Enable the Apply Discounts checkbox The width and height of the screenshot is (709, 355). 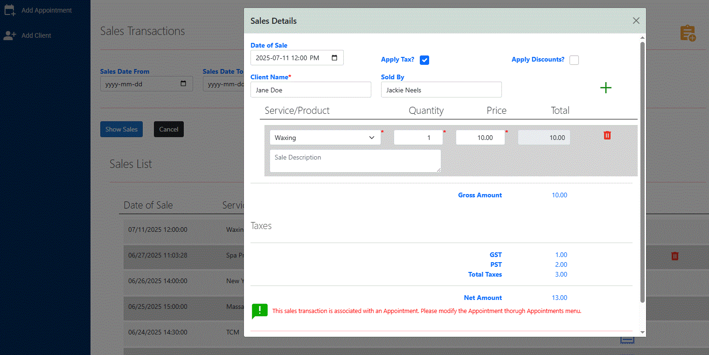(x=574, y=60)
